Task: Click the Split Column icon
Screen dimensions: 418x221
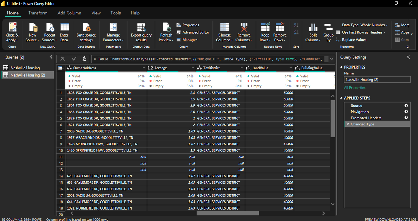Action: click(x=313, y=27)
